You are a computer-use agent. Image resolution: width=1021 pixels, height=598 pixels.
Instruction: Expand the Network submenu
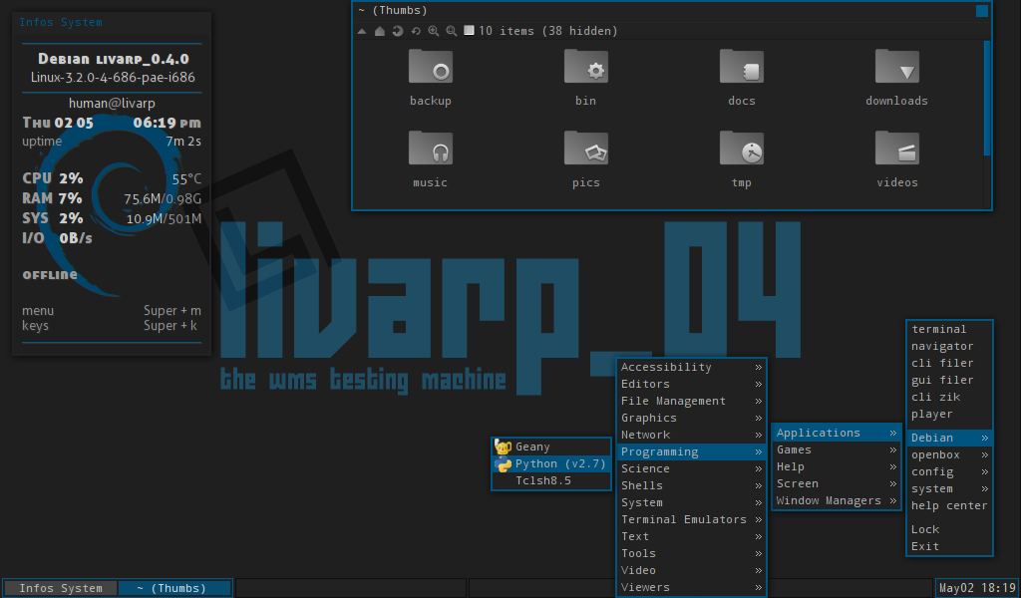pos(691,435)
